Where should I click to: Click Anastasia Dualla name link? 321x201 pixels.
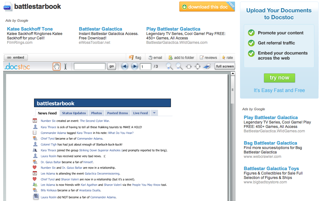tap(90, 190)
